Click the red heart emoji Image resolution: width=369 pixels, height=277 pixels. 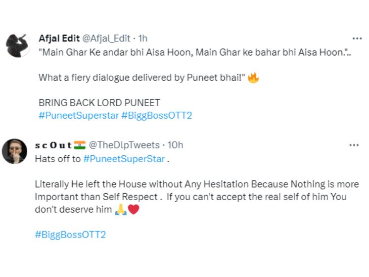133,210
